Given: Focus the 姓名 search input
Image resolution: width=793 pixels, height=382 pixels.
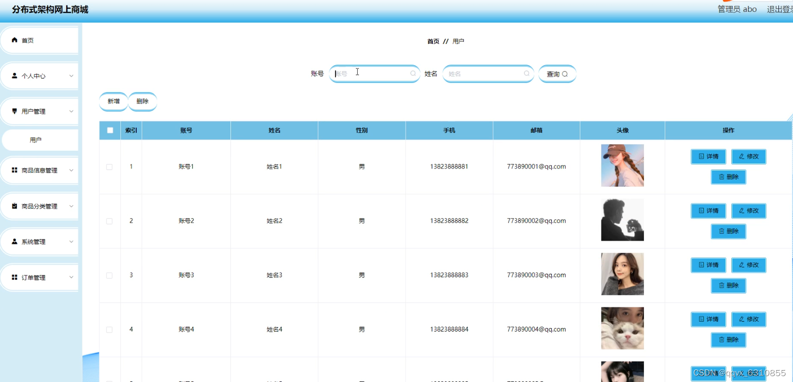Looking at the screenshot, I should pos(488,73).
